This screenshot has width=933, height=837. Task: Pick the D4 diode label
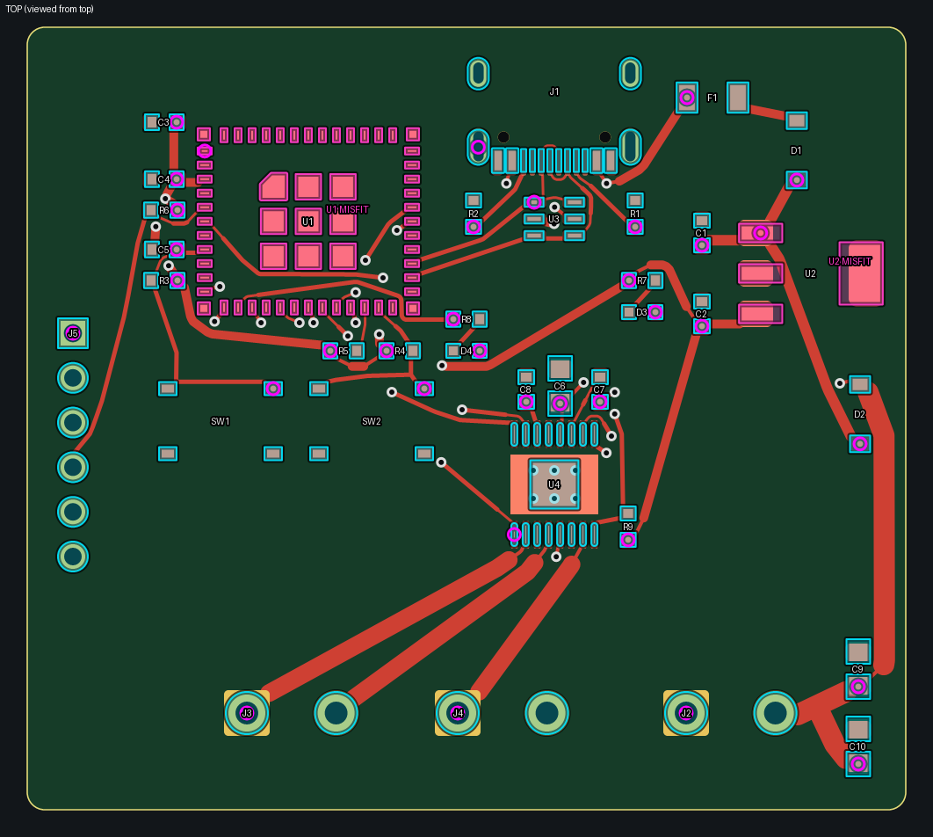[466, 351]
